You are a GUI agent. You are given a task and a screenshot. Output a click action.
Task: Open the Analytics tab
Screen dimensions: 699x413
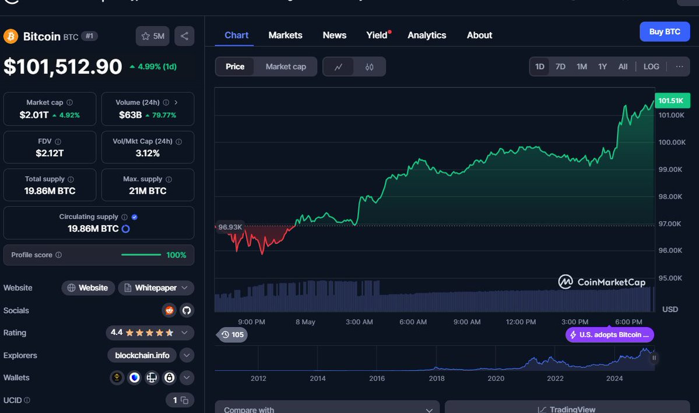[x=427, y=35]
